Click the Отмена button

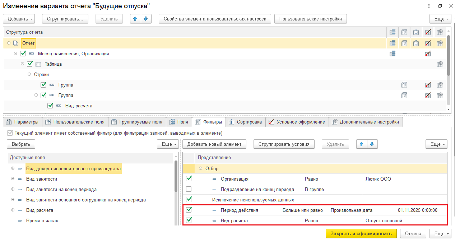pyautogui.click(x=413, y=233)
